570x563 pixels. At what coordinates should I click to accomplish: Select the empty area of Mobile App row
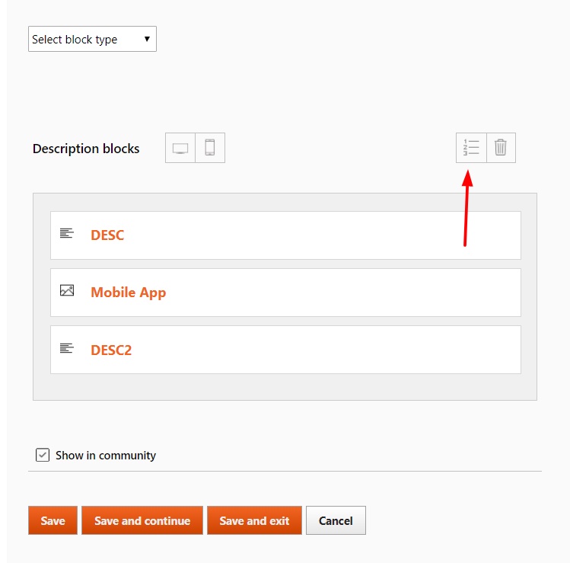pyautogui.click(x=343, y=293)
